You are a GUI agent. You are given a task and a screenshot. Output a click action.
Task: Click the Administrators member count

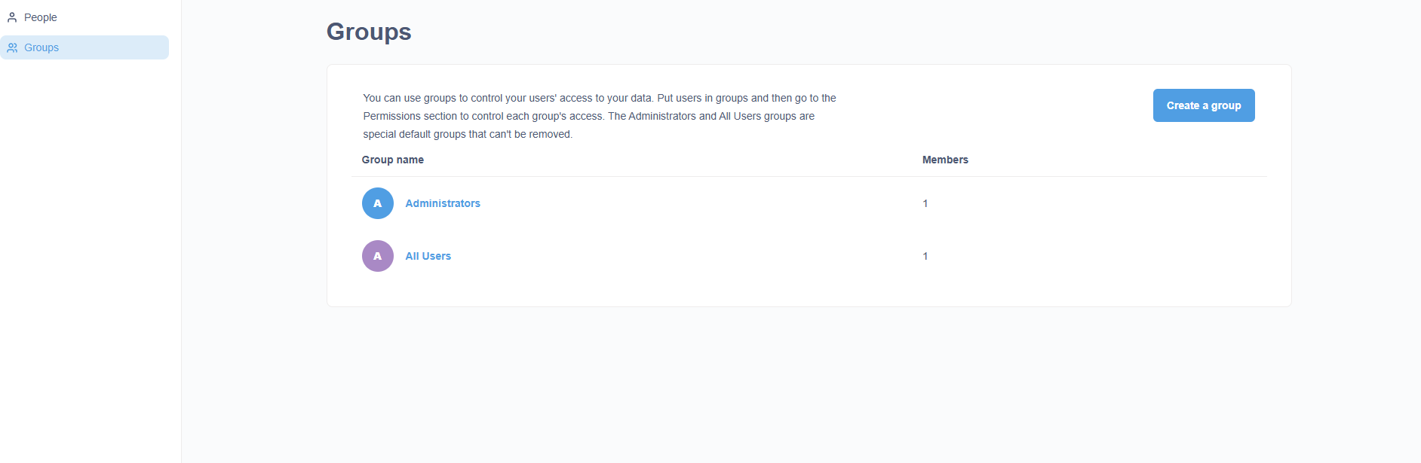[x=925, y=203]
